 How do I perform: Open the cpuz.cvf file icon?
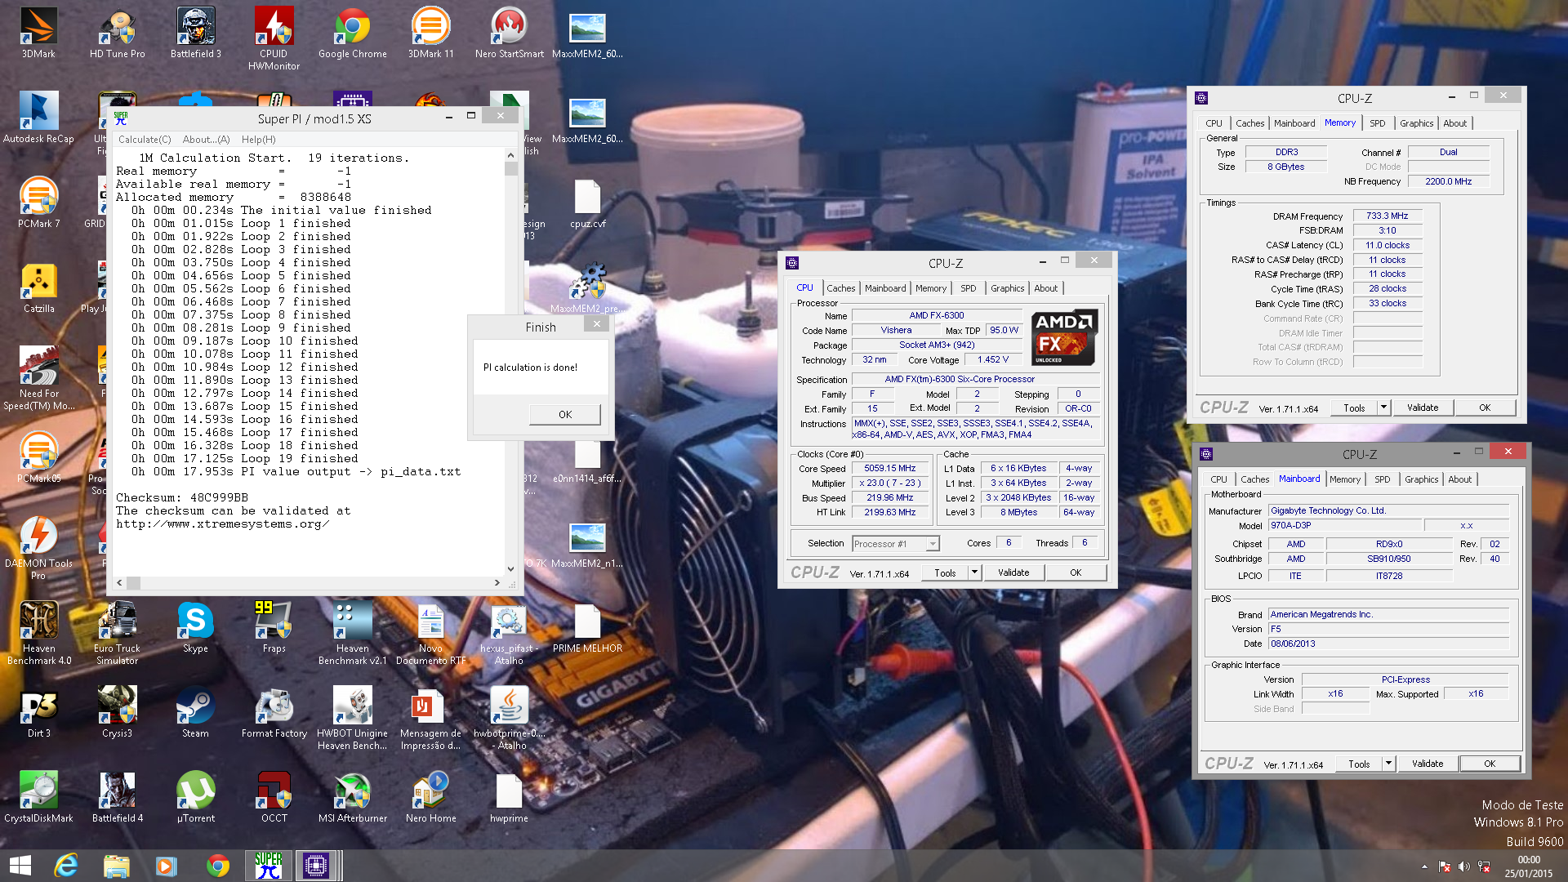coord(587,203)
